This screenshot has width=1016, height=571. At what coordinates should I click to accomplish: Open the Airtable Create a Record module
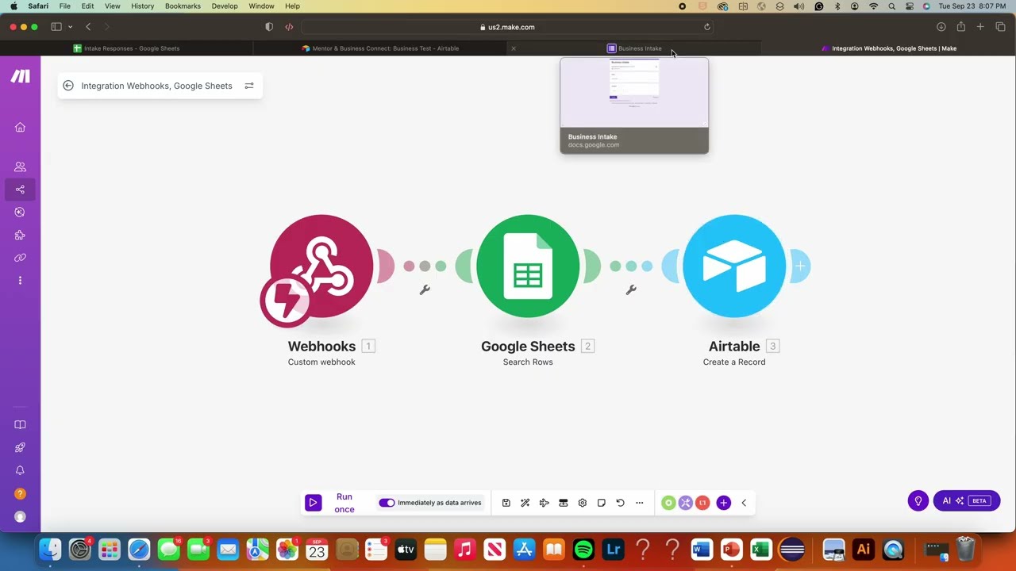(734, 266)
